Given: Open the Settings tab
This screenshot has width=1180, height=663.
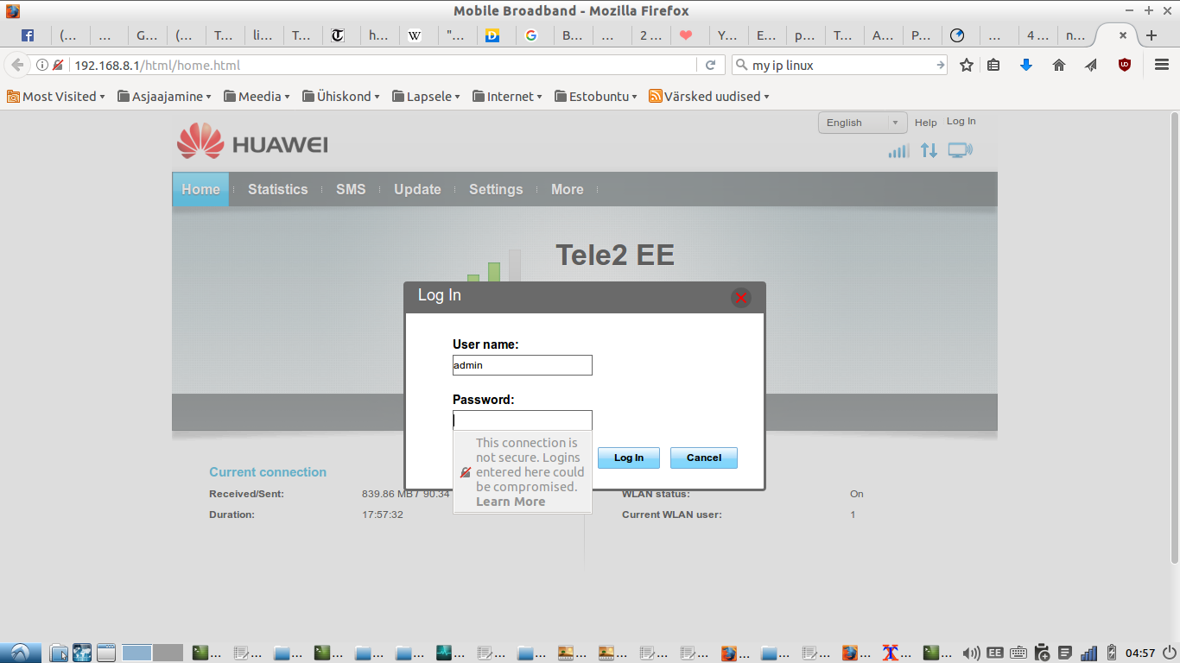Looking at the screenshot, I should (x=496, y=189).
